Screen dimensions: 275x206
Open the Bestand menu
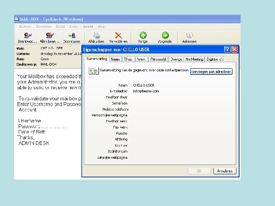coord(25,27)
